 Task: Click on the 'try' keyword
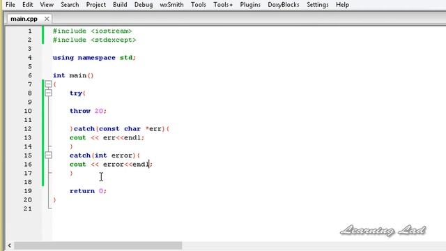pos(76,93)
